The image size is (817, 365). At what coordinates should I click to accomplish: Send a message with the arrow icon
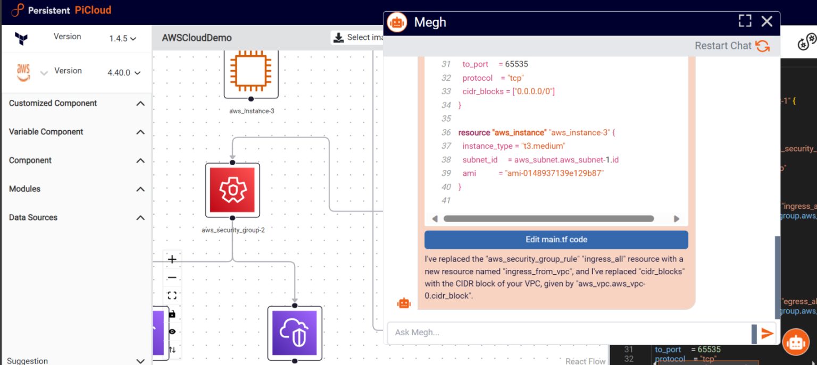point(767,333)
